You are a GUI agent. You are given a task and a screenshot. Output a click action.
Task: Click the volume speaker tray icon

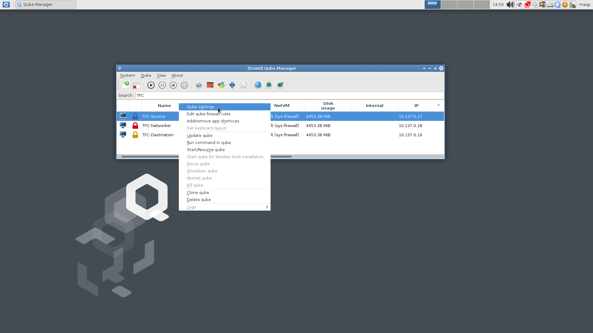(510, 5)
